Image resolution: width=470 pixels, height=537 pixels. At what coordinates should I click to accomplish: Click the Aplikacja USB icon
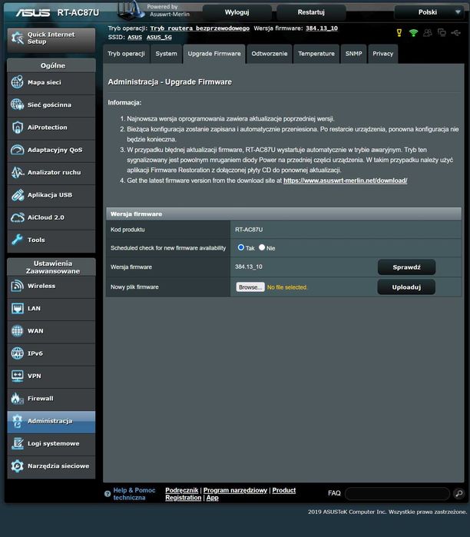(17, 195)
